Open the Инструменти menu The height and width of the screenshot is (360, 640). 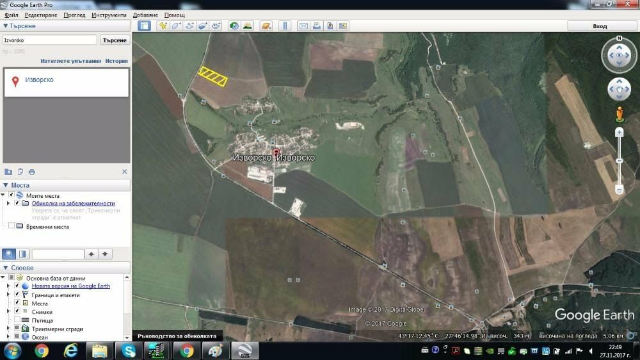(109, 15)
